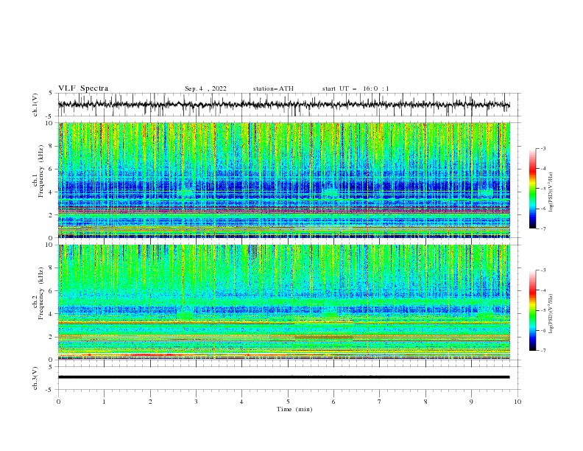Click time axis tick label "2"
The width and height of the screenshot is (583, 451).
[150, 402]
